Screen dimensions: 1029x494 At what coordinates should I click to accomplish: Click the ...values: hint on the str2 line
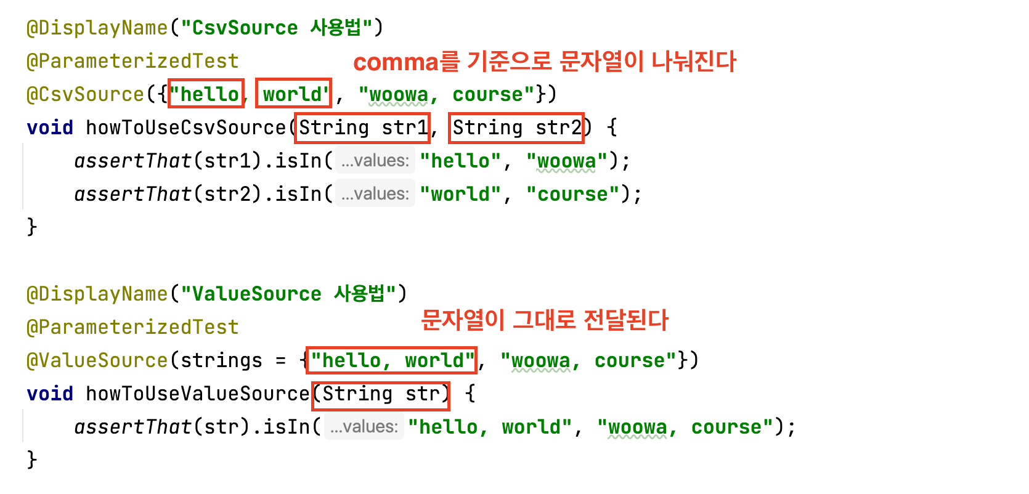tap(375, 194)
